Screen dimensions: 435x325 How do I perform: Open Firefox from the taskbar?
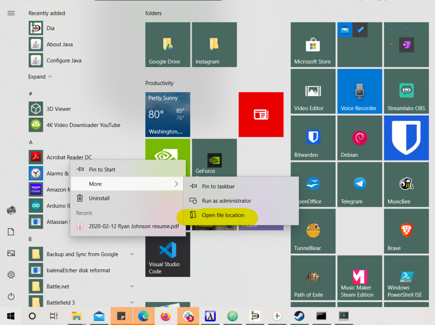coord(165,316)
